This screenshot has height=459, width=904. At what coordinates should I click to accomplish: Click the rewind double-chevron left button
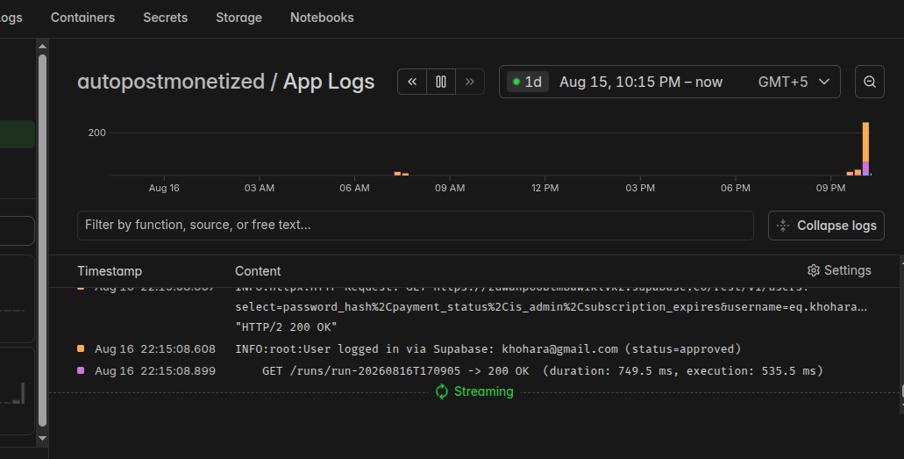click(x=412, y=82)
